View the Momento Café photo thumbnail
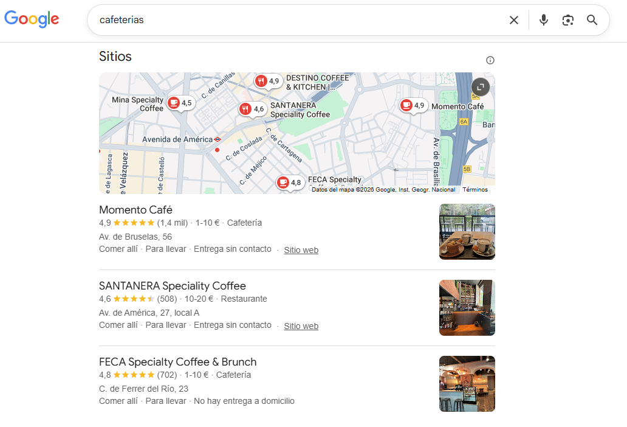 [467, 232]
